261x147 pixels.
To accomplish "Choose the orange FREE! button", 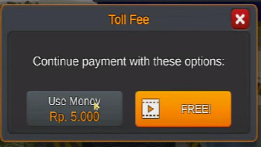I will coord(183,109).
